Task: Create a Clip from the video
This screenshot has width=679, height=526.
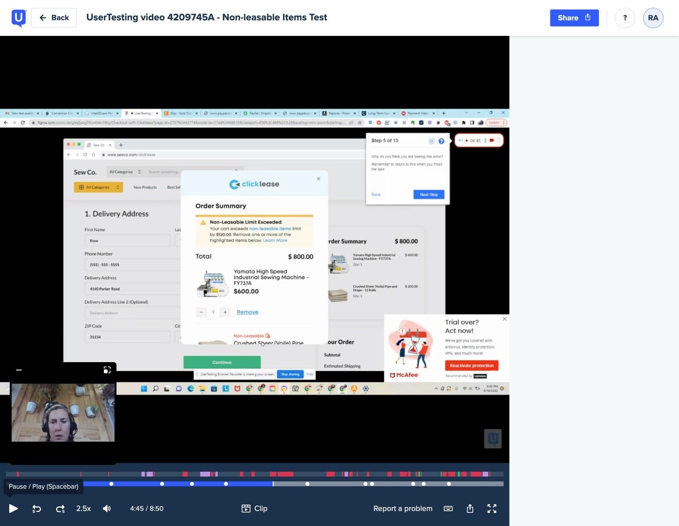Action: (254, 509)
